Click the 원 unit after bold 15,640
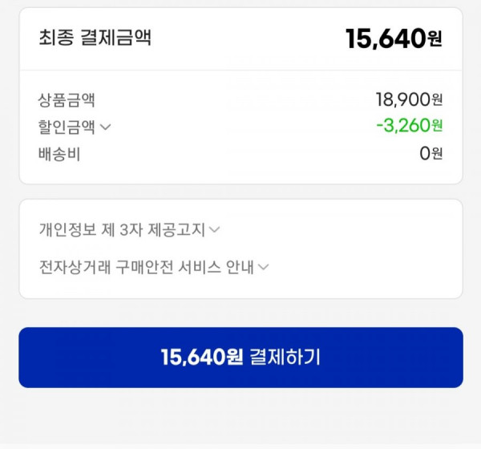Image resolution: width=481 pixels, height=449 pixels. [435, 39]
